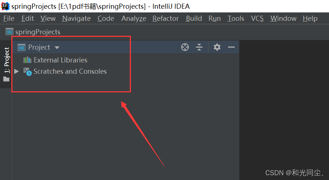Open the Help menu
The width and height of the screenshot is (329, 180).
(310, 19)
